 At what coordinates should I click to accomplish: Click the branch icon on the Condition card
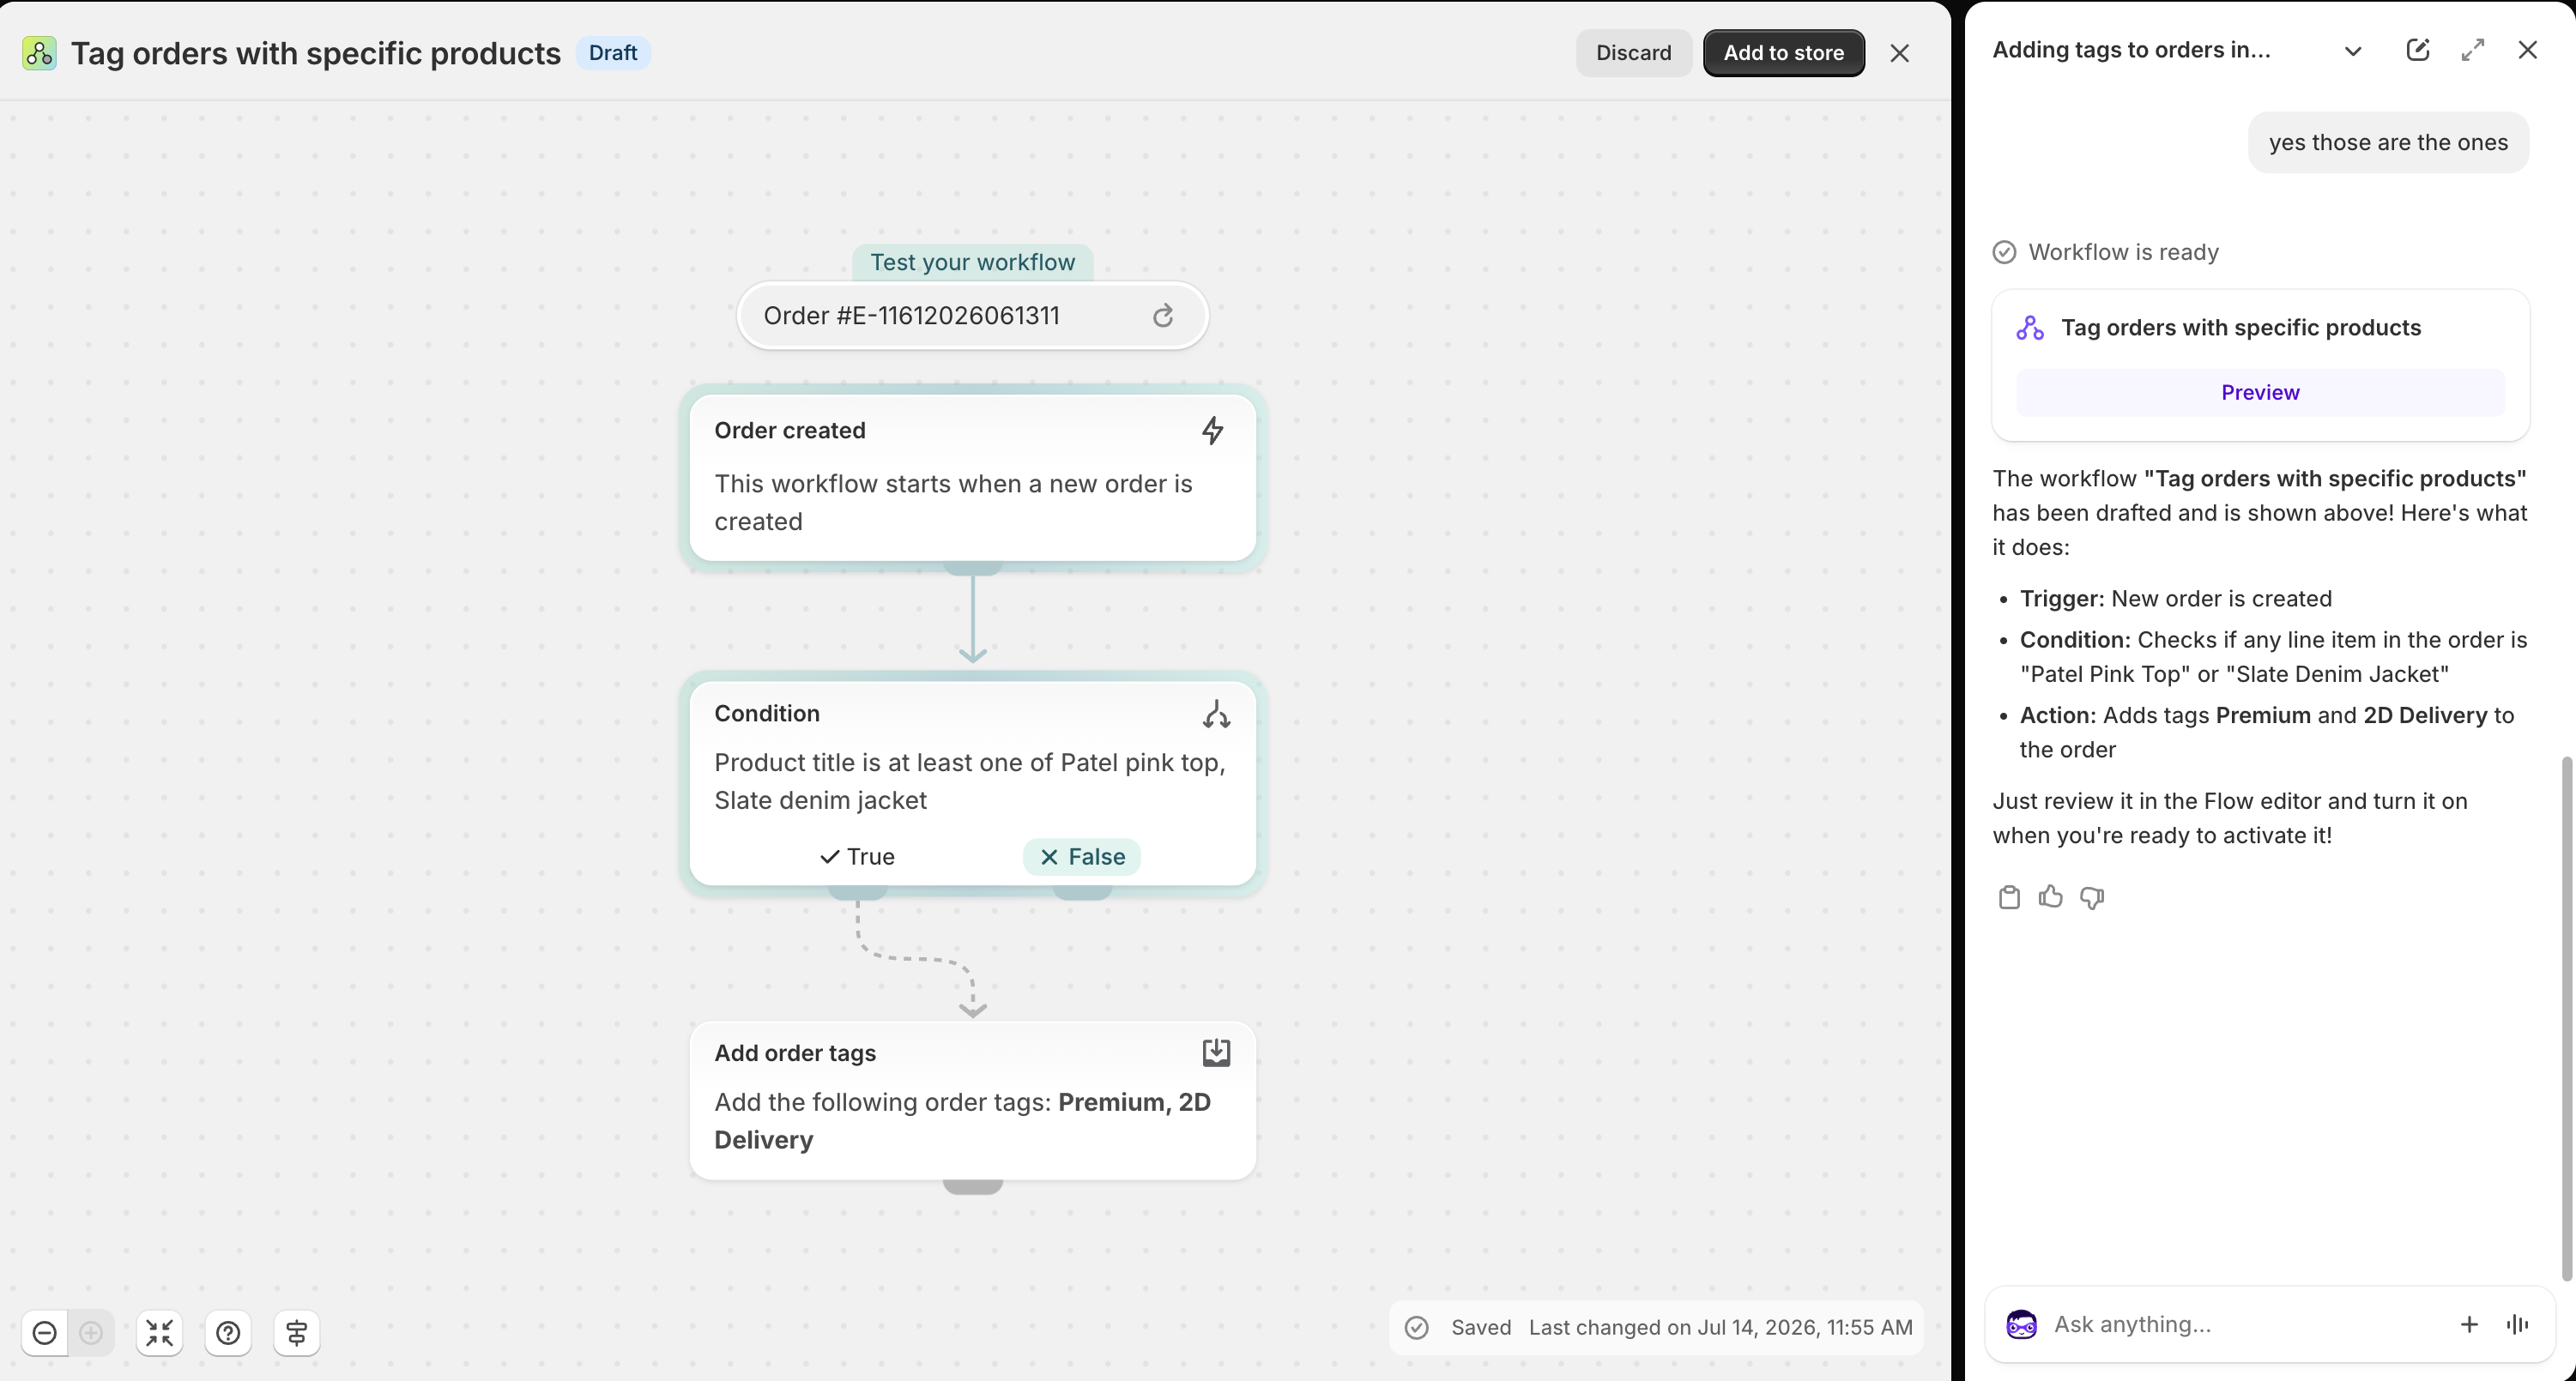(1215, 714)
